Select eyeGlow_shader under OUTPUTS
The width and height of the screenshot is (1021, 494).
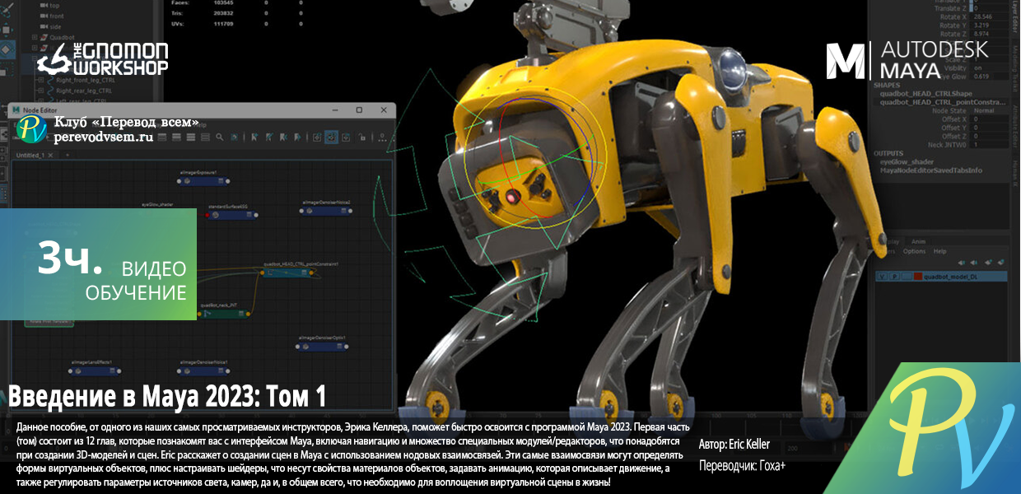[907, 162]
